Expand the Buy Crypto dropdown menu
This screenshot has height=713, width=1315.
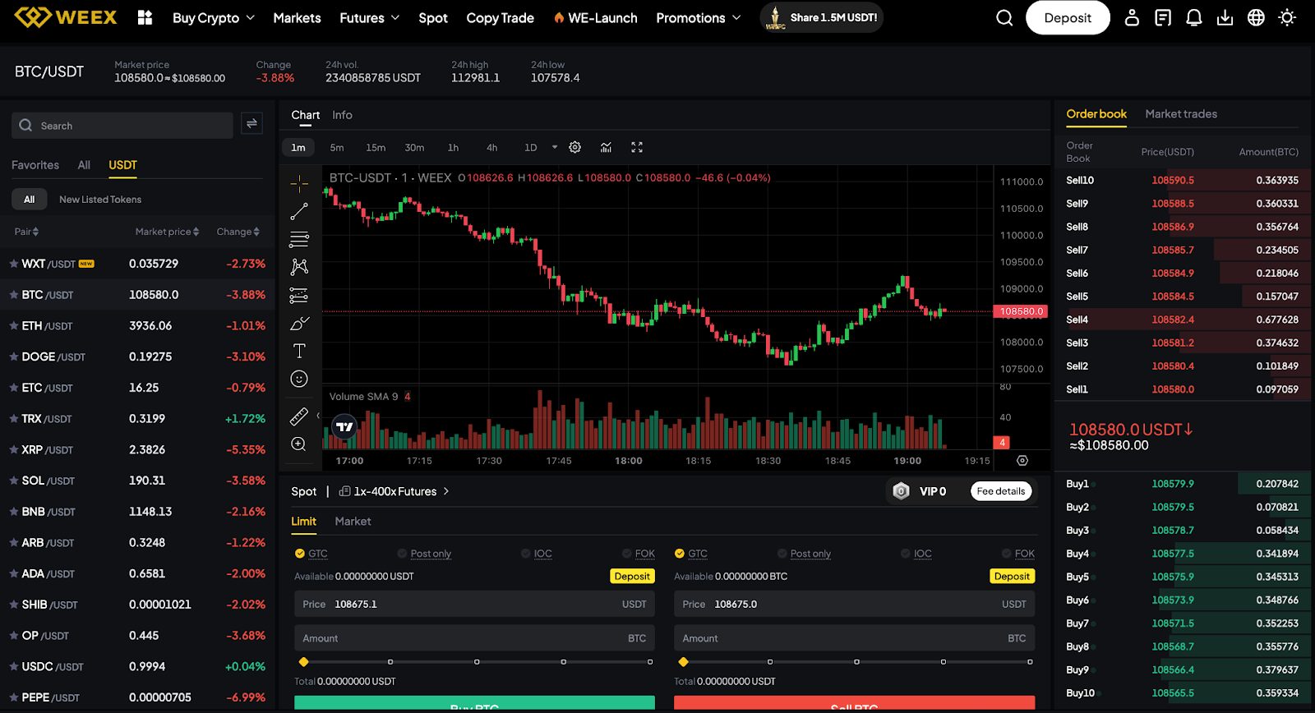pos(213,17)
